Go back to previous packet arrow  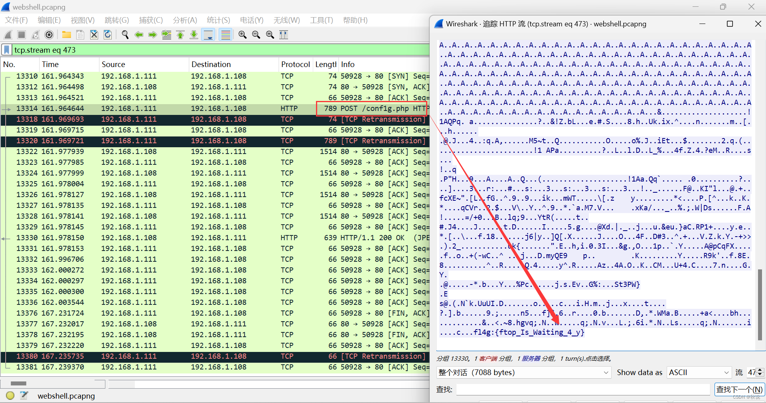tap(139, 35)
